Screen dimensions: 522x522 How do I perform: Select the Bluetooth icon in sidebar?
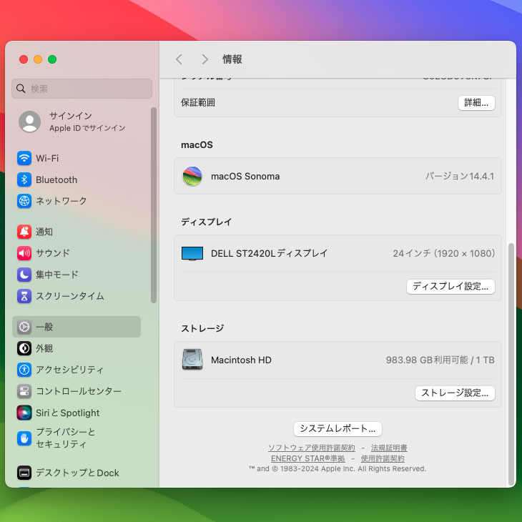click(x=24, y=179)
